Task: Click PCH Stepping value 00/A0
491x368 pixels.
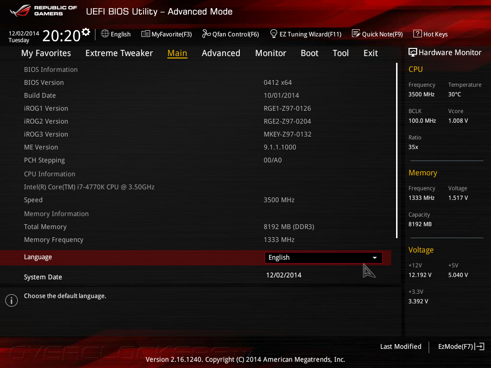Action: [x=272, y=160]
